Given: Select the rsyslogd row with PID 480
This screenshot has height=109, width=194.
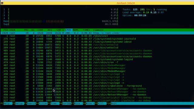Looking at the screenshot, I should coord(97,83).
